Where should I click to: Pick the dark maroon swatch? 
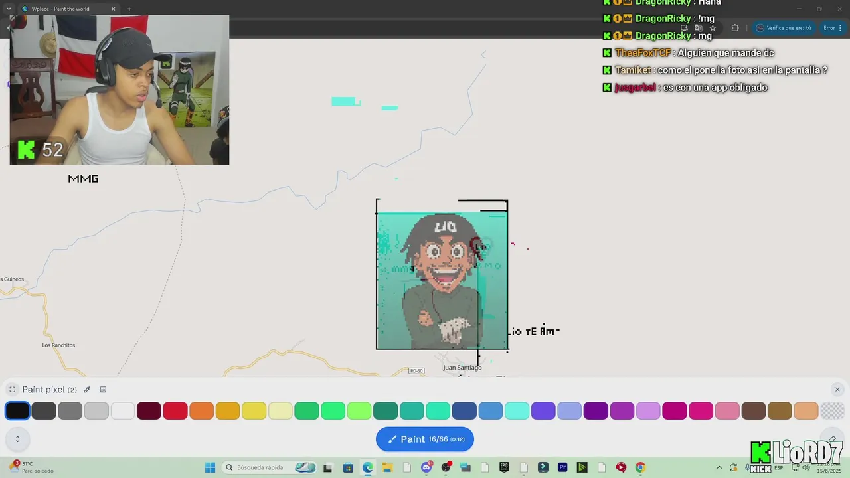coord(149,411)
